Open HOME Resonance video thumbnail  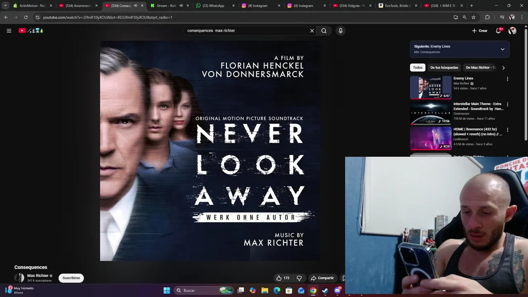(x=431, y=138)
